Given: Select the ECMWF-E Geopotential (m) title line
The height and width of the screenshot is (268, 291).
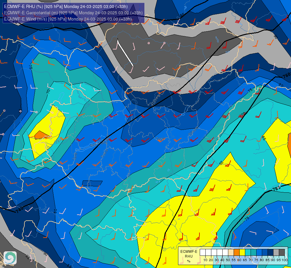Looking at the screenshot, I should 73,13.
